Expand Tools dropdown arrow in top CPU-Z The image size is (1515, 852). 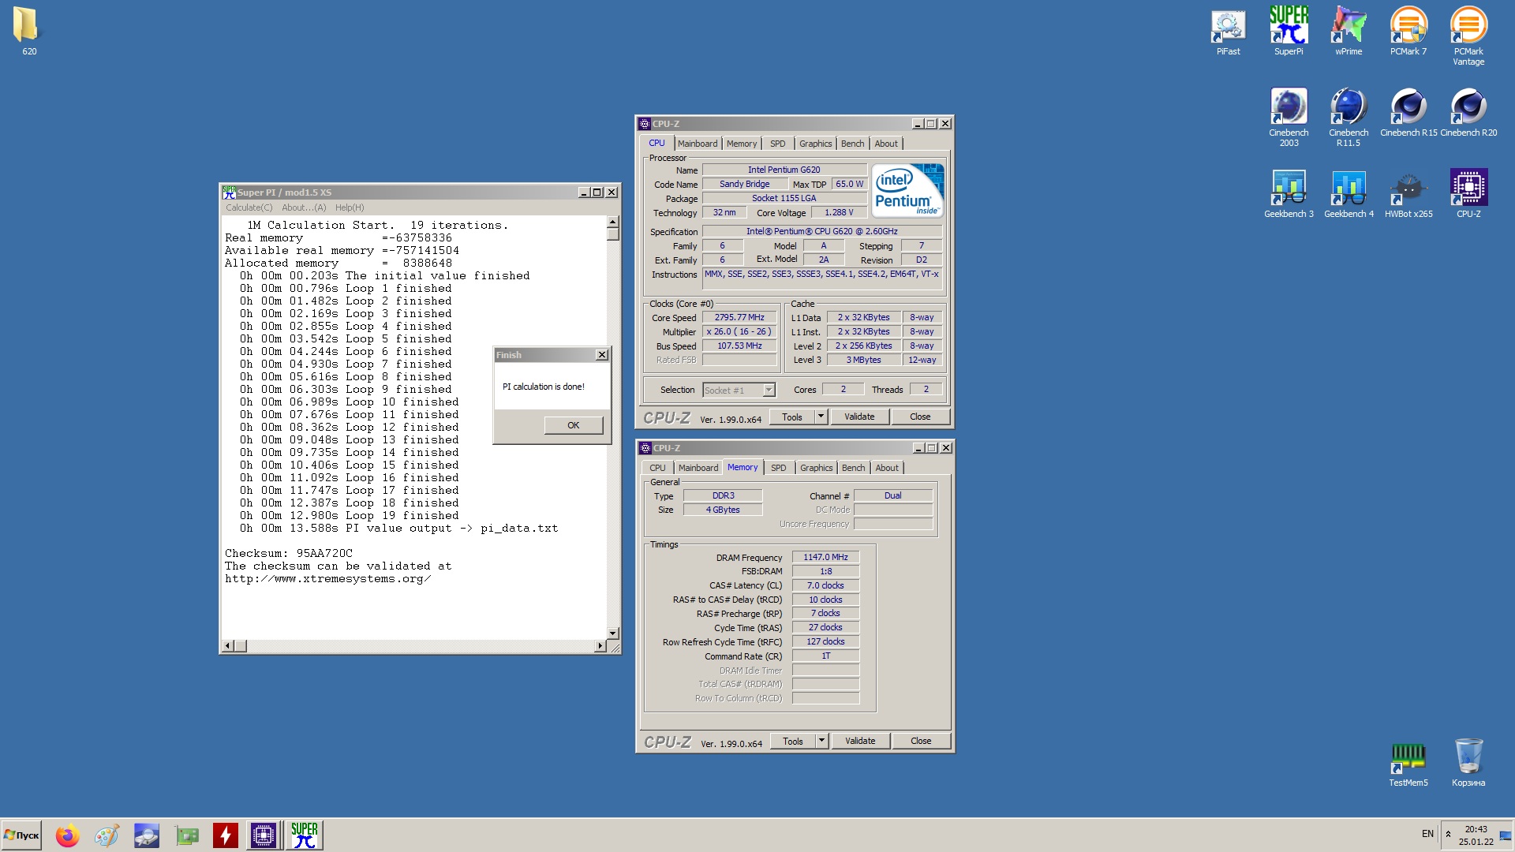click(821, 417)
